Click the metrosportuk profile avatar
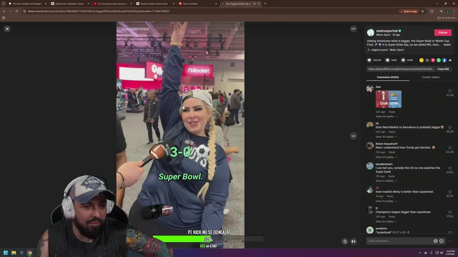The image size is (458, 257). 371,33
